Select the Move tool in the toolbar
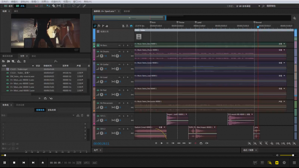 49,6
